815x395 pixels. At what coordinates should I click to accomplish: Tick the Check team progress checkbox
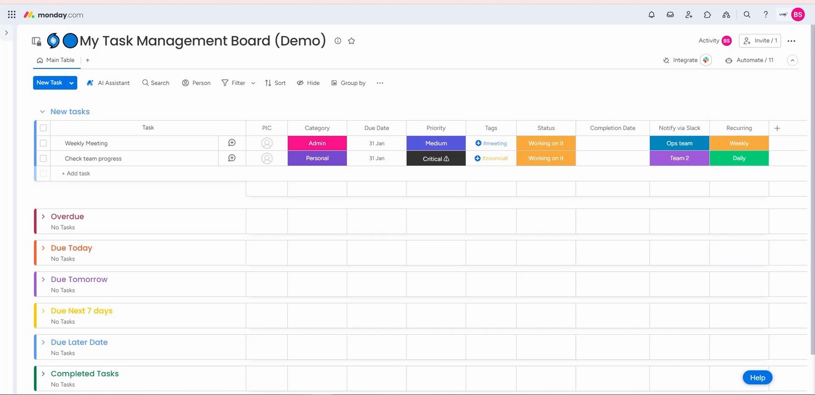(x=43, y=159)
